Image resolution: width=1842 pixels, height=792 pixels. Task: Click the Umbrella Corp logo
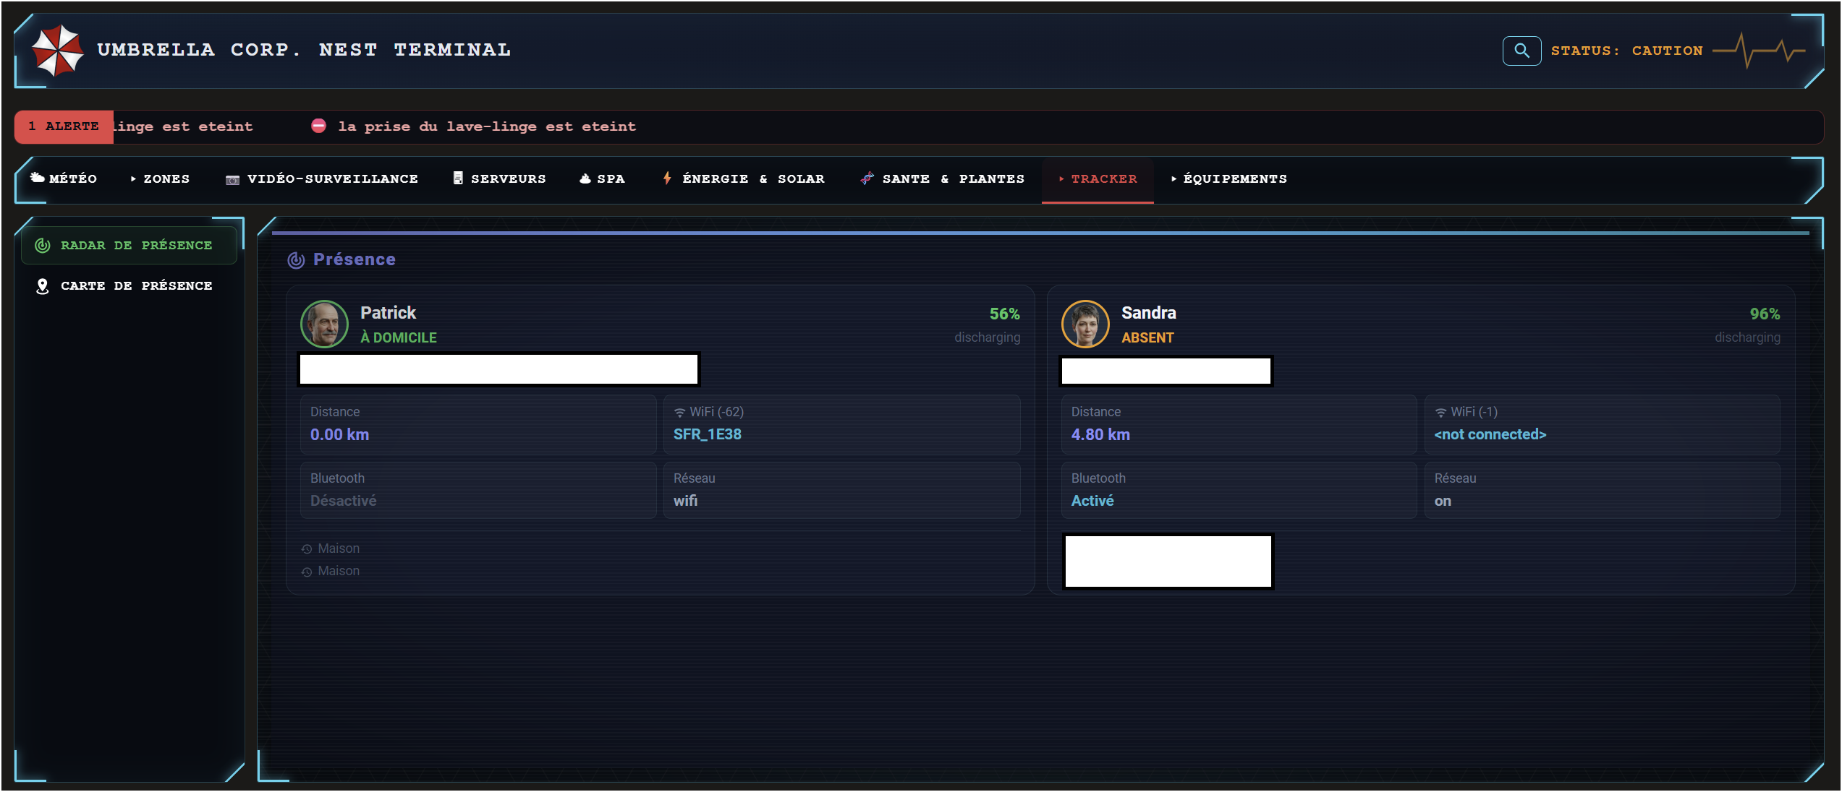pyautogui.click(x=57, y=50)
